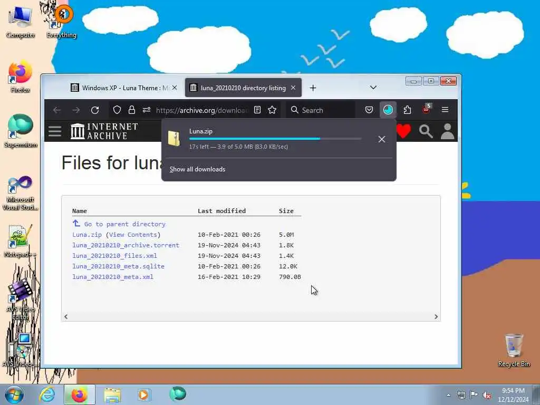Image resolution: width=540 pixels, height=405 pixels.
Task: Click the tracking protection shield icon
Action: (x=117, y=110)
